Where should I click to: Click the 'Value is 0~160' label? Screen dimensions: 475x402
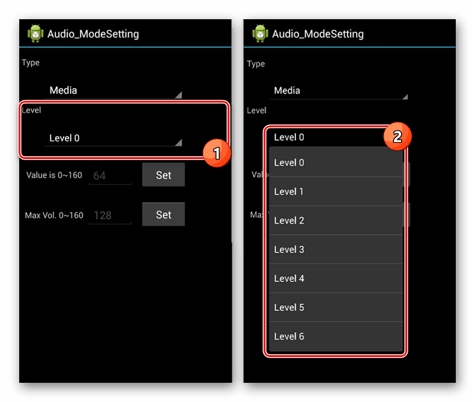[54, 175]
